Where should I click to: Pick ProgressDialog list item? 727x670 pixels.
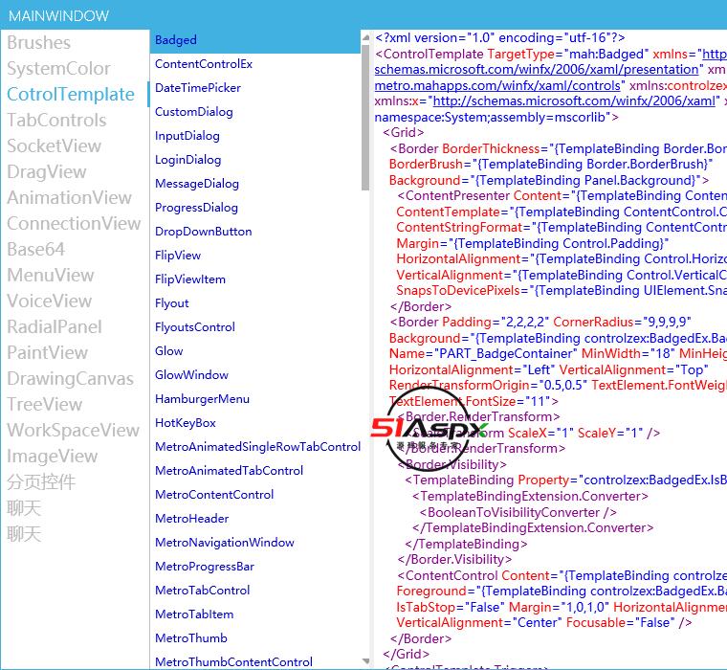point(255,208)
